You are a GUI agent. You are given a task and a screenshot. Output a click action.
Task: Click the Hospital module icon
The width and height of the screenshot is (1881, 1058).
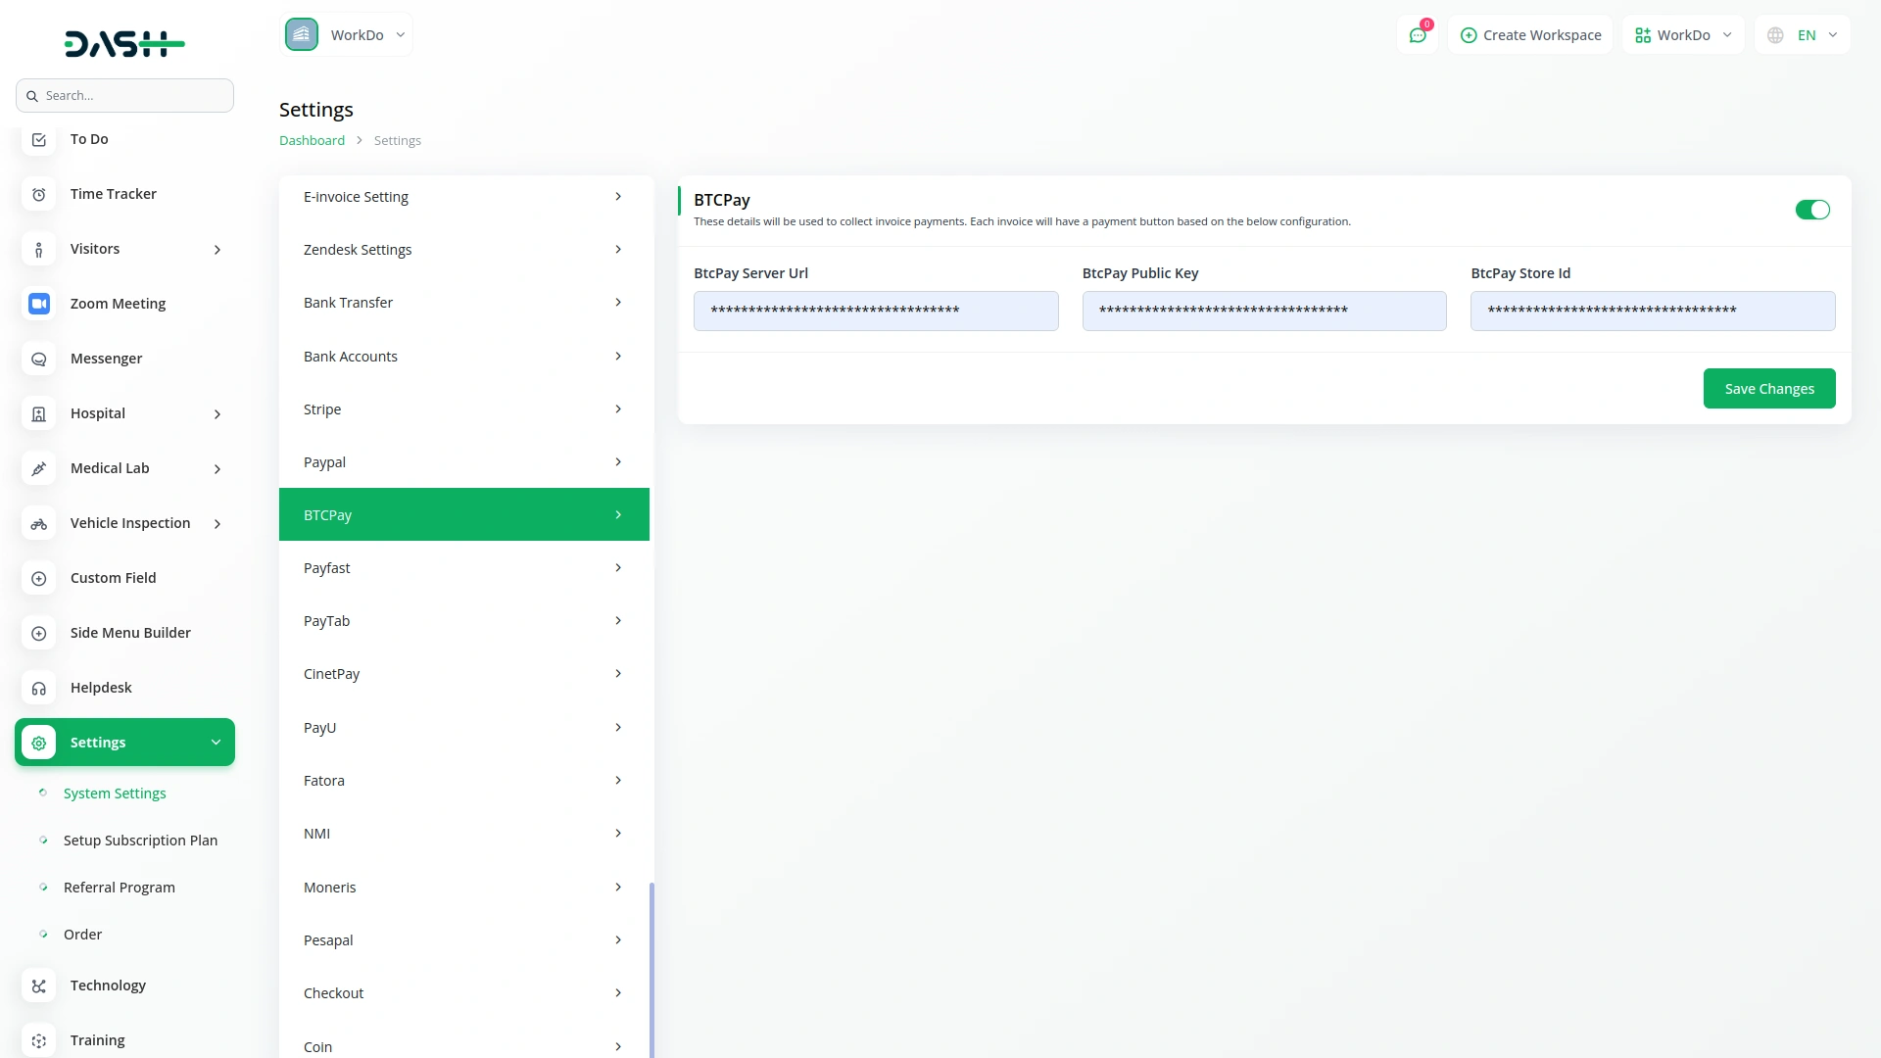click(38, 413)
